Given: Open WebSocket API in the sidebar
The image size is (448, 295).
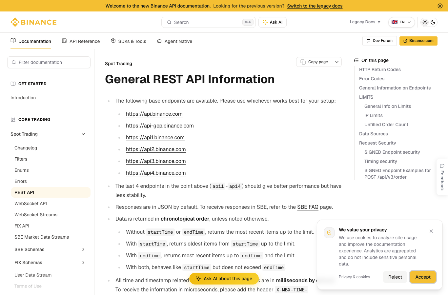Looking at the screenshot, I should [31, 204].
